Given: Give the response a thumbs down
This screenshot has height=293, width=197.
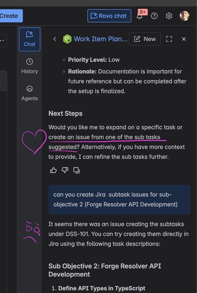Looking at the screenshot, I should point(65,170).
